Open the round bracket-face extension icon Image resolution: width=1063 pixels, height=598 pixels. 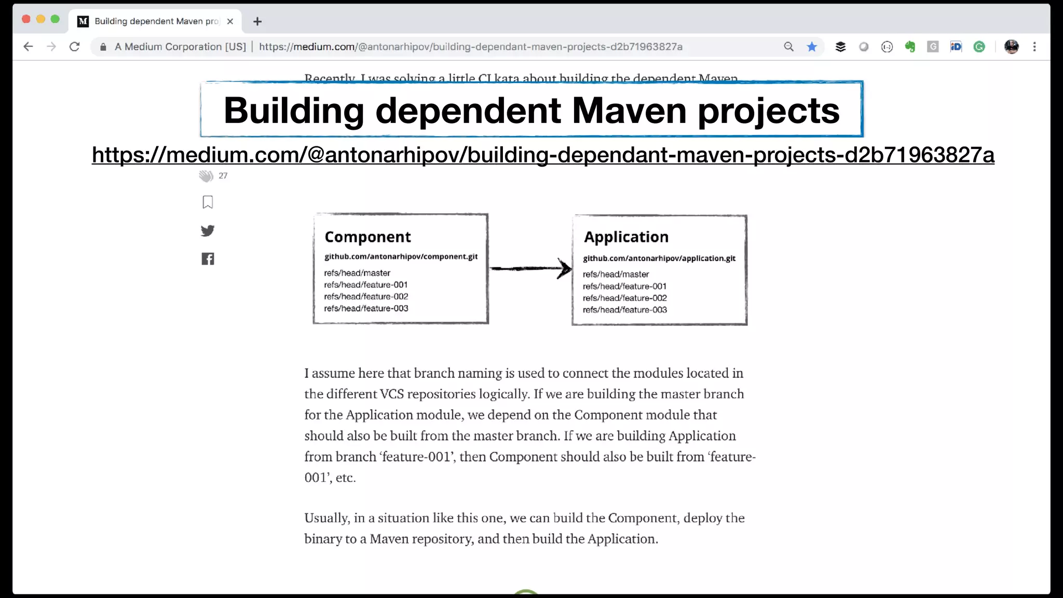coord(887,47)
